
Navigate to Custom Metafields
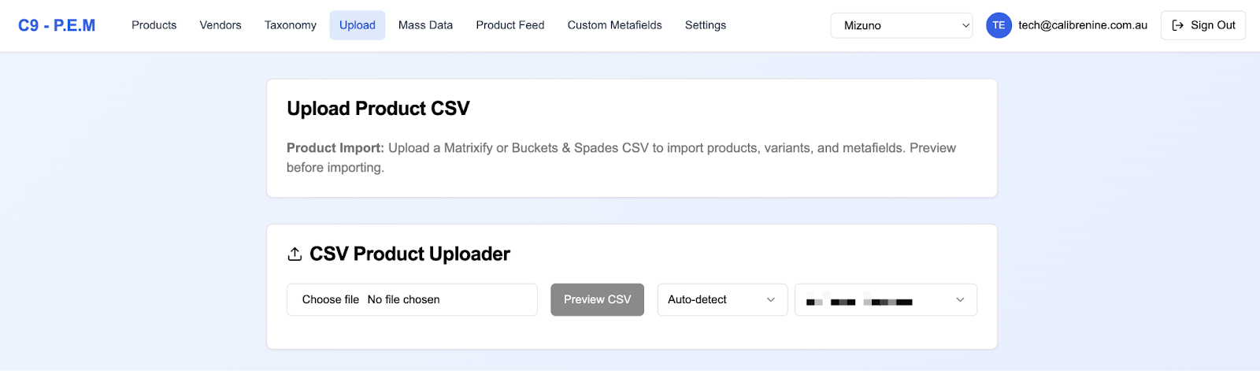pos(614,25)
